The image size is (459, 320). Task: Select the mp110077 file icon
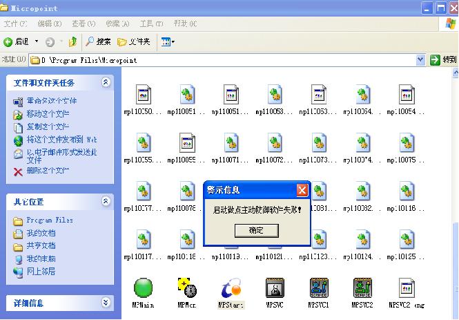tap(143, 191)
